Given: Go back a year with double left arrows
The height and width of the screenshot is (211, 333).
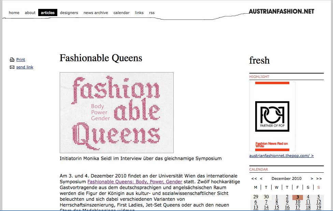Looking at the screenshot, I should [x=254, y=179].
